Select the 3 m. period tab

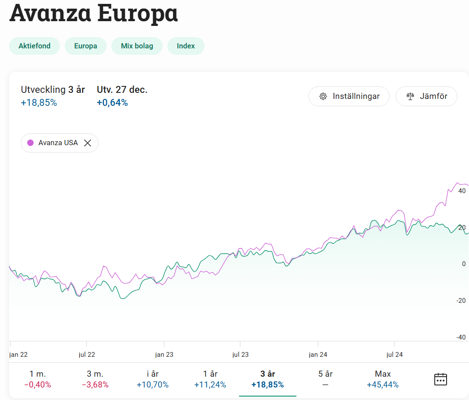click(x=95, y=379)
